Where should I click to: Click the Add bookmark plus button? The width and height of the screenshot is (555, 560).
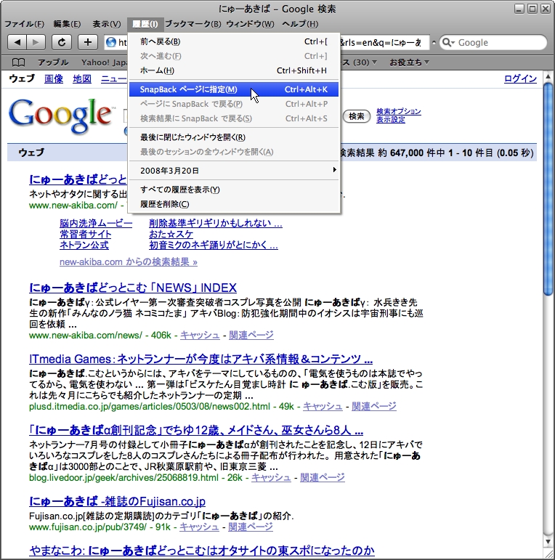(87, 43)
